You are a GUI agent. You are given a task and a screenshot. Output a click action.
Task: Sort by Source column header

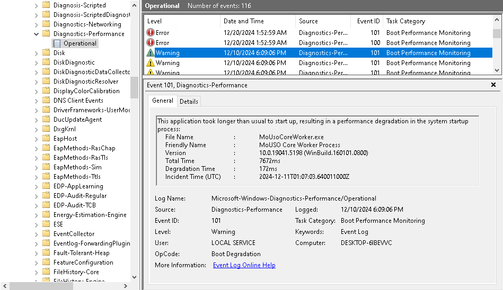coord(323,21)
